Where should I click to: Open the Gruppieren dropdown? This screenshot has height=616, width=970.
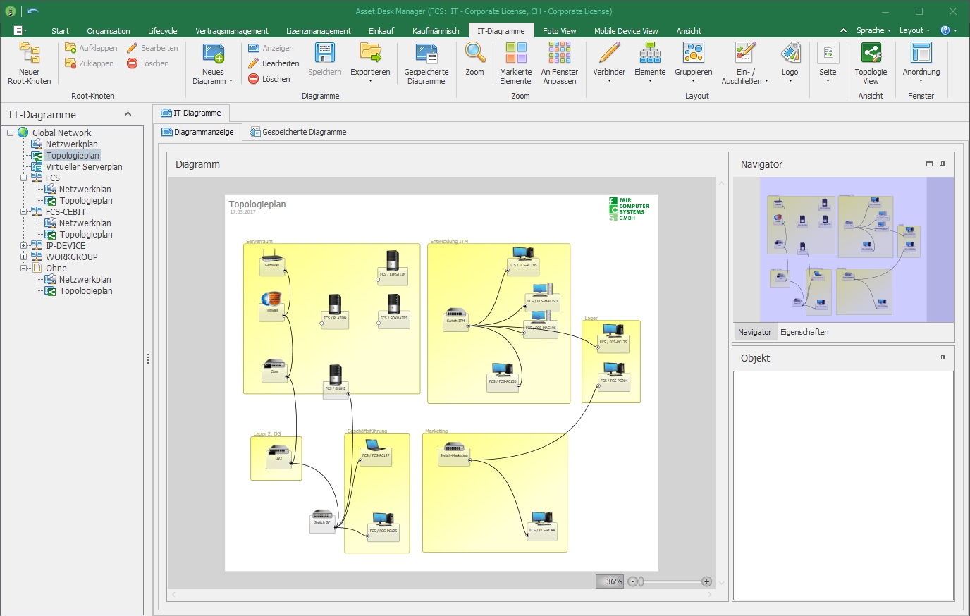(x=694, y=63)
